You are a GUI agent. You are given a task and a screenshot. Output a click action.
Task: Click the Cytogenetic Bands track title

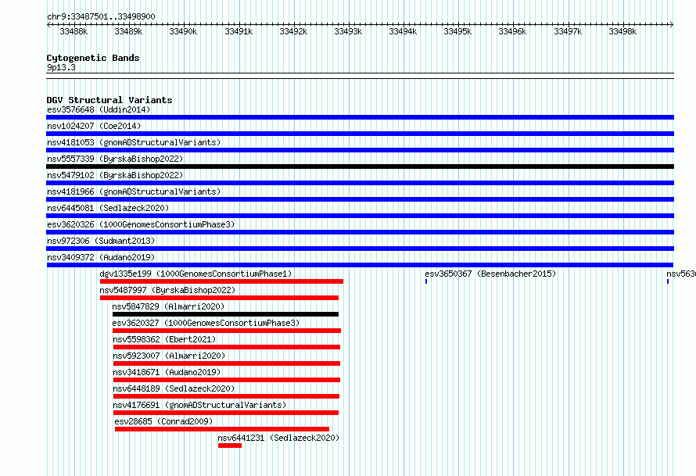[93, 58]
